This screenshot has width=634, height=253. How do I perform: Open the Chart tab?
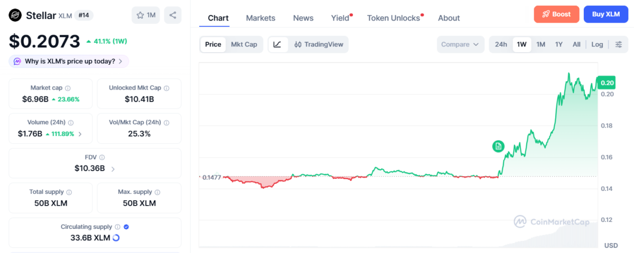point(218,18)
